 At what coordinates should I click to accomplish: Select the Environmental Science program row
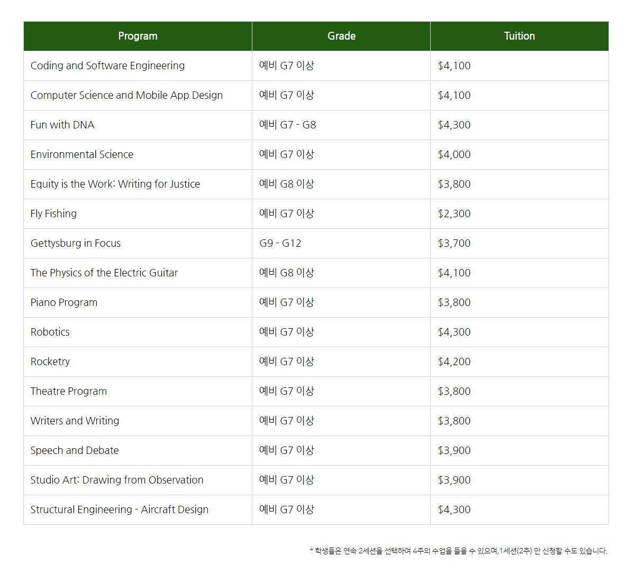coord(82,154)
